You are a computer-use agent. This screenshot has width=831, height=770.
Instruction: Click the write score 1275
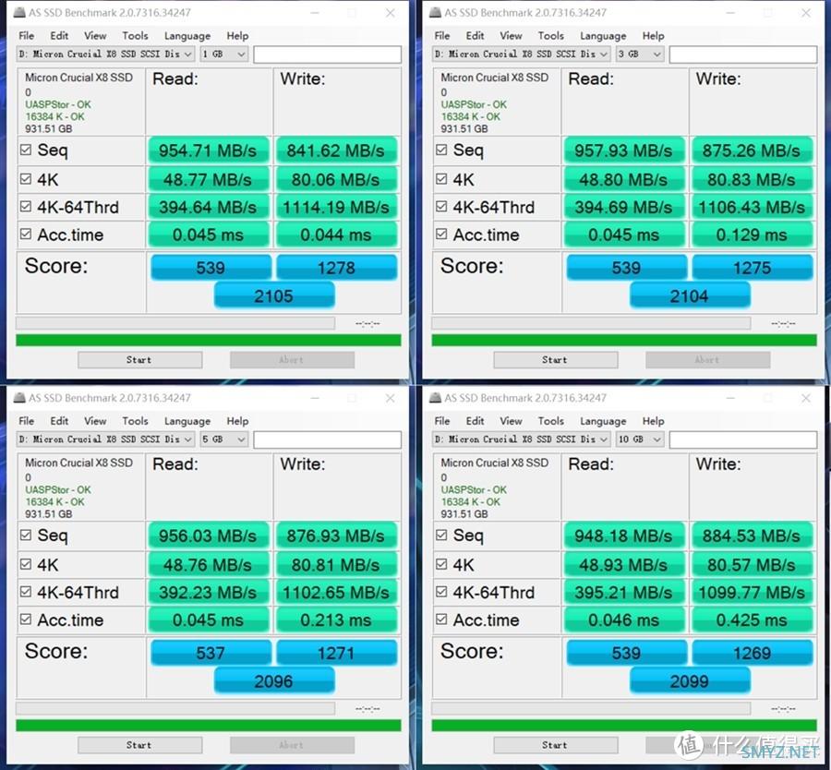point(752,267)
